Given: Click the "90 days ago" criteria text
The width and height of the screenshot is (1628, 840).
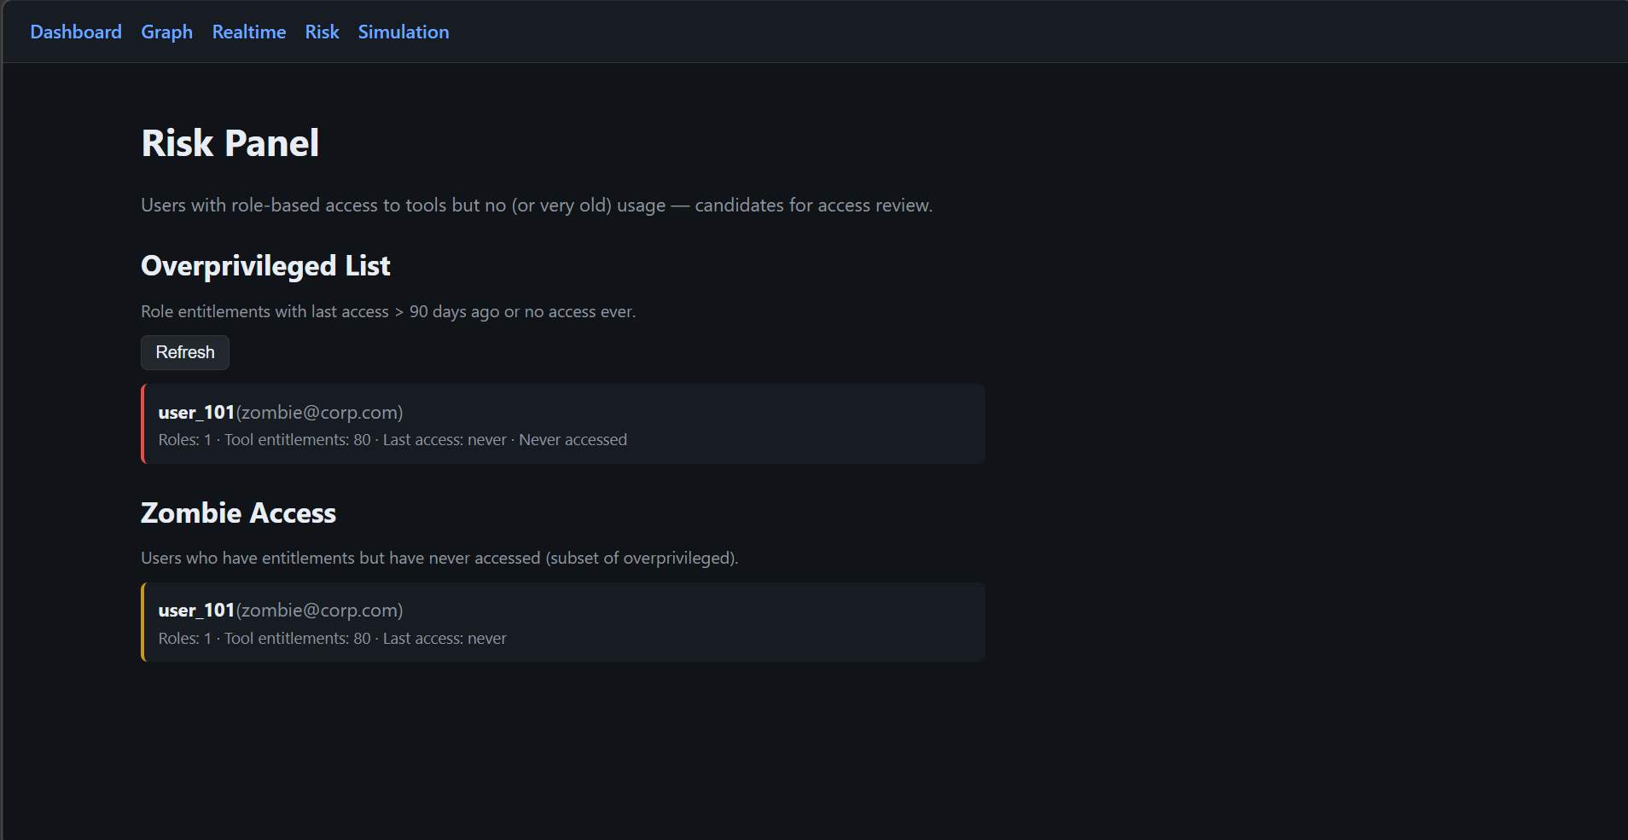Looking at the screenshot, I should tap(454, 312).
